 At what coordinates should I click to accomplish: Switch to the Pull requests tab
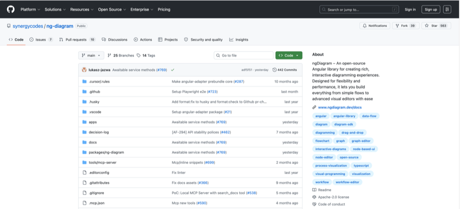click(x=78, y=40)
